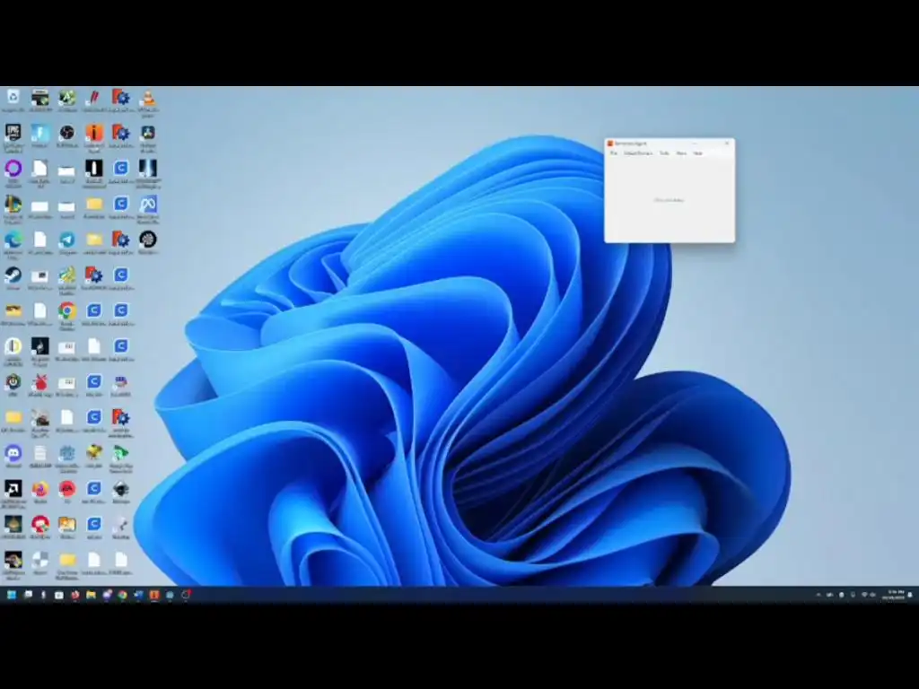Open the Help menu in the small window
The height and width of the screenshot is (689, 919).
click(x=697, y=153)
